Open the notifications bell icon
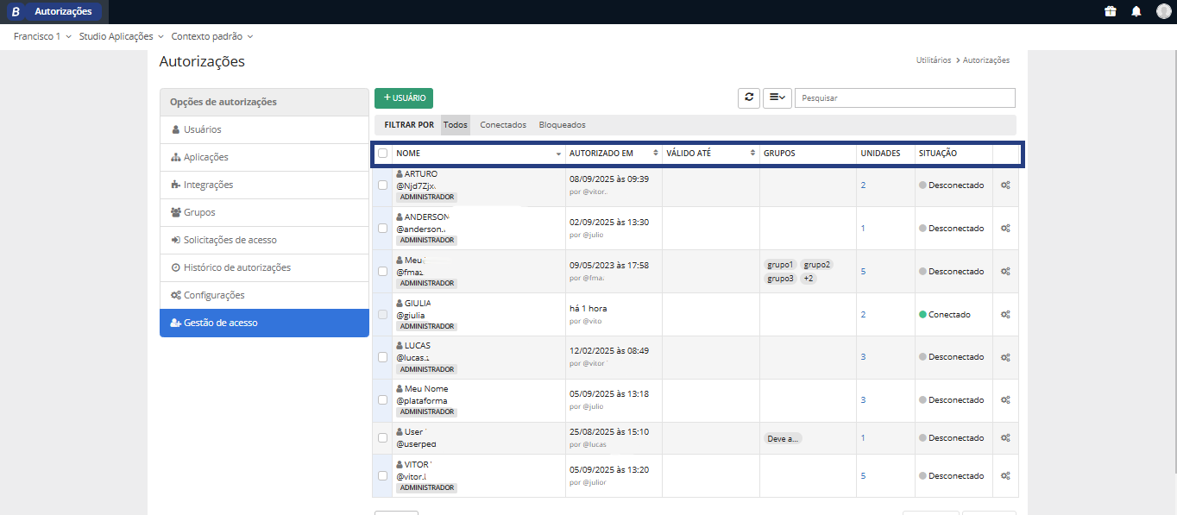 click(1136, 11)
